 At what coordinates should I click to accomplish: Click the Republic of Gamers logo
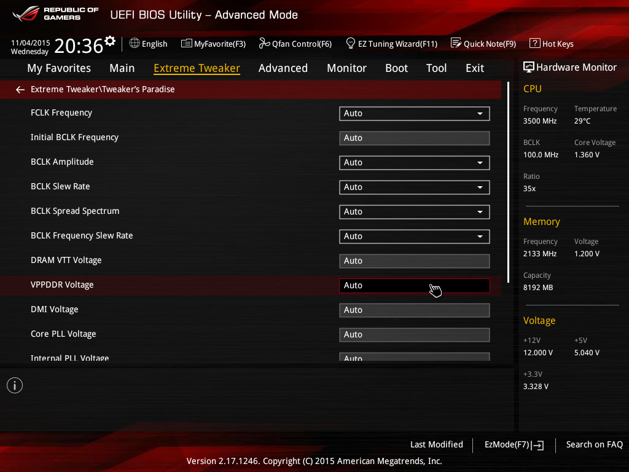pyautogui.click(x=55, y=14)
